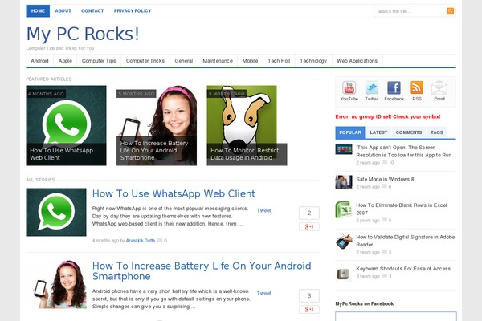This screenshot has height=321, width=482.
Task: Select the General category
Action: (x=184, y=61)
